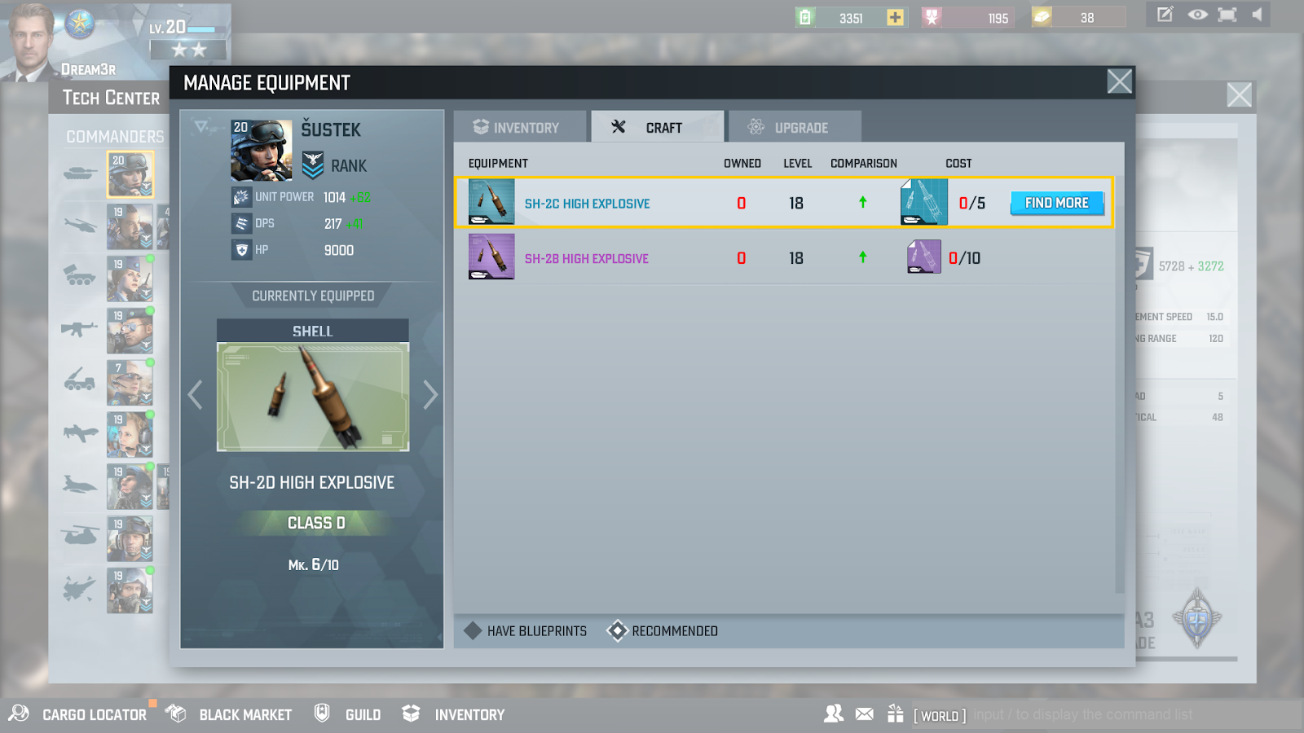Click the shield emblem in Tech Center
1304x733 pixels.
[1197, 619]
